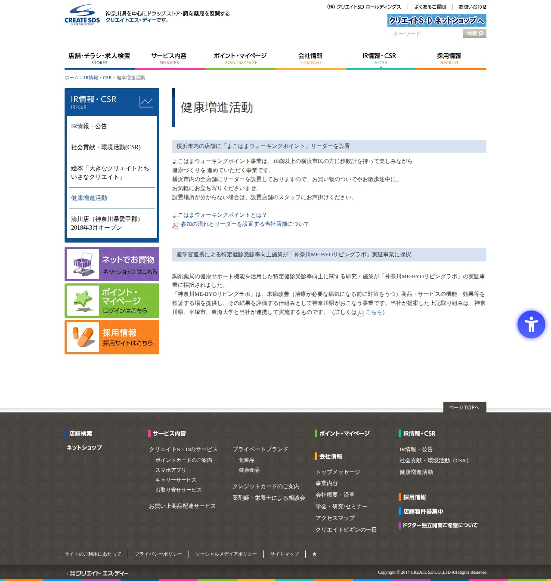Click the PDF icon beside こちら link

coord(360,313)
